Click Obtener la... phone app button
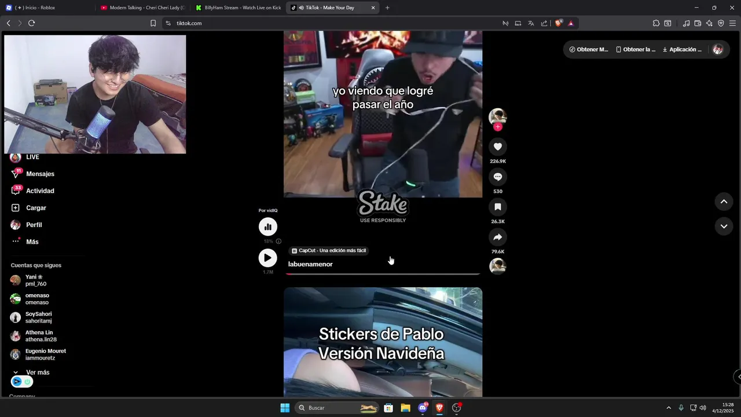This screenshot has height=417, width=741. [x=636, y=49]
